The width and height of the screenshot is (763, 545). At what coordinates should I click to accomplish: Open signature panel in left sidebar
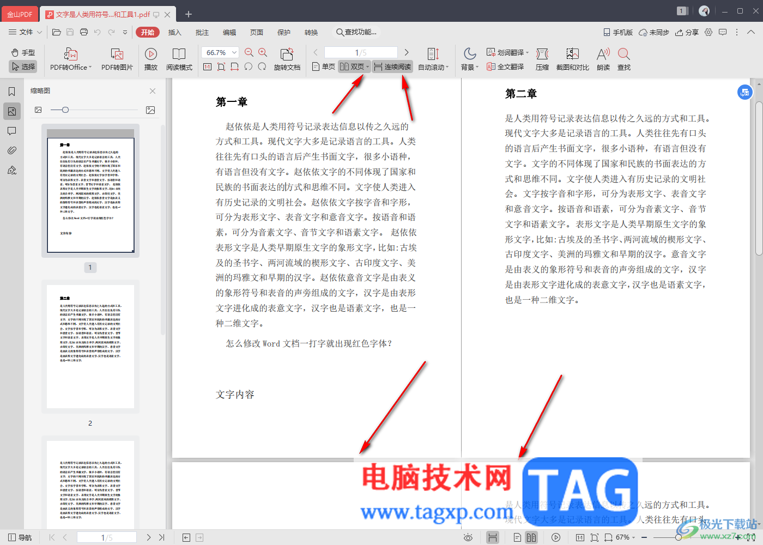point(12,170)
